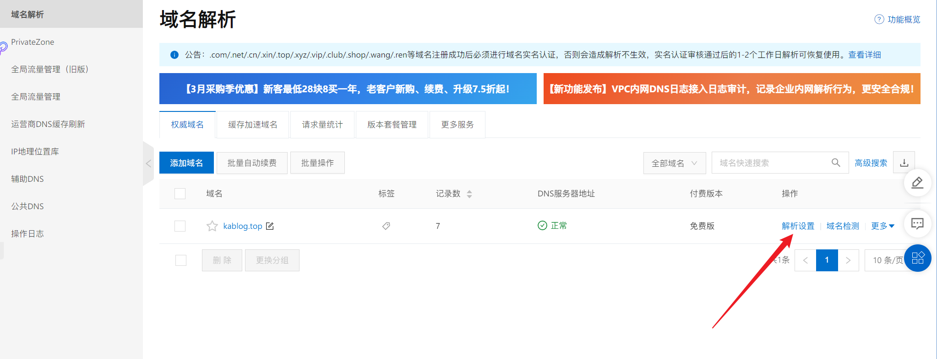Open 解析设置 for kablog.top

point(798,226)
